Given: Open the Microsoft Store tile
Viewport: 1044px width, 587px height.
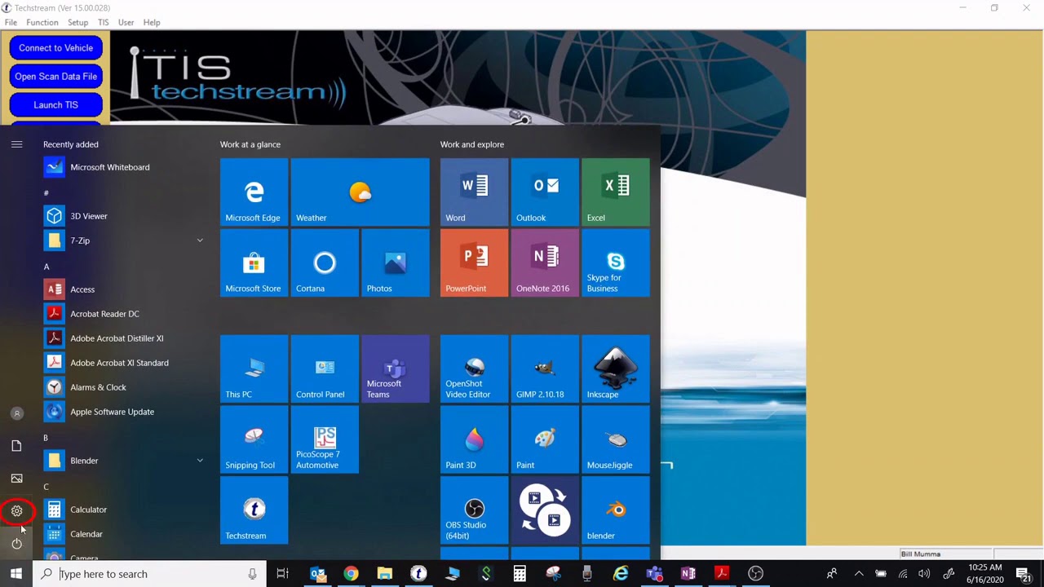Looking at the screenshot, I should [x=254, y=263].
